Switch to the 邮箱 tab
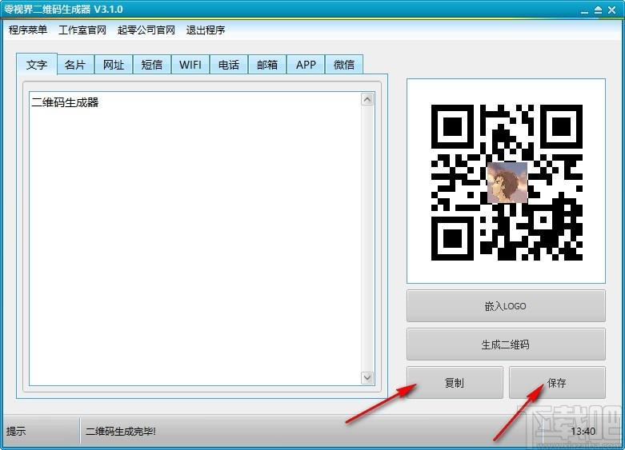 tap(267, 65)
